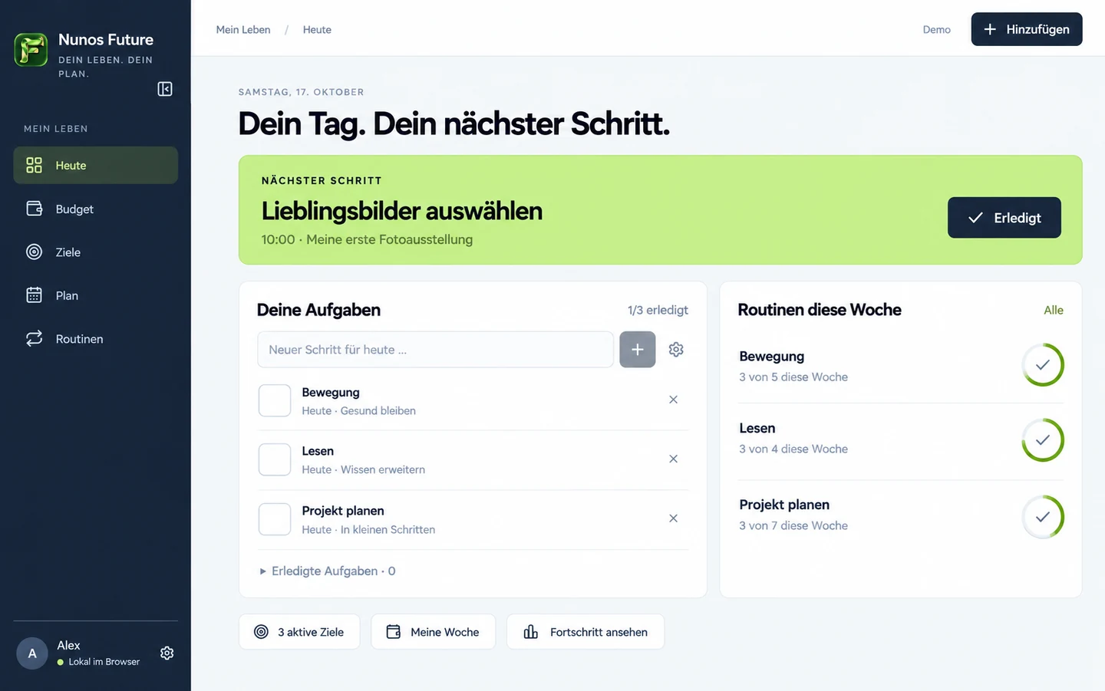Open the Plan section

96,295
